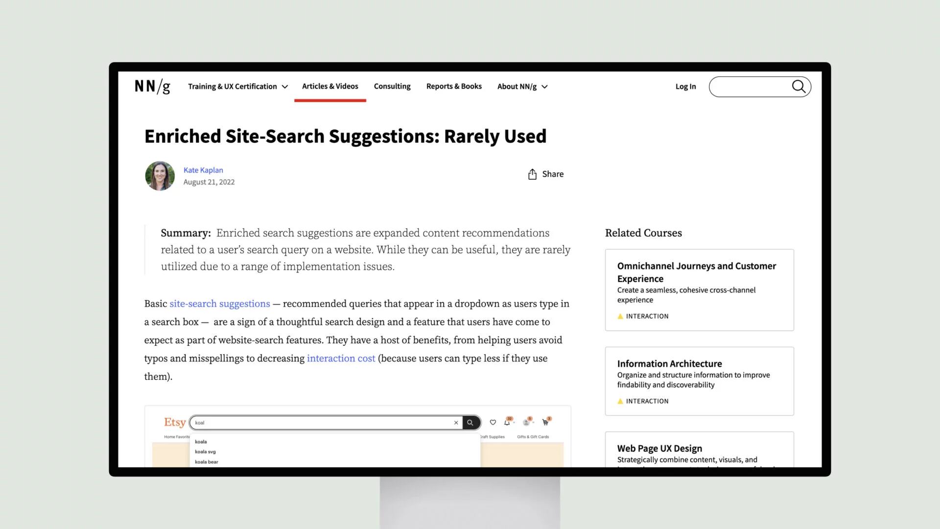Click the Articles & Videos tab
Viewport: 940px width, 529px height.
pyautogui.click(x=330, y=86)
